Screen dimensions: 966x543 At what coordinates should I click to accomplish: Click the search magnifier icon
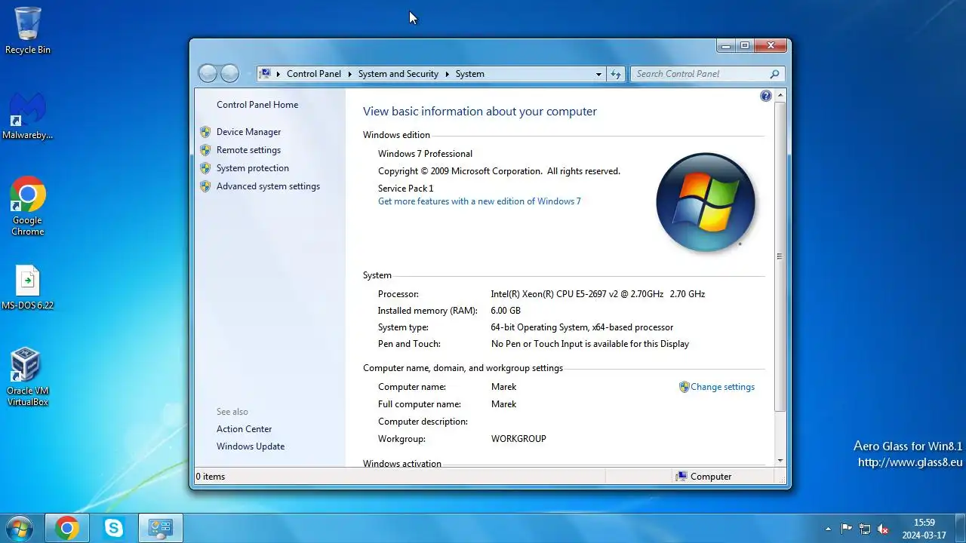pyautogui.click(x=774, y=74)
